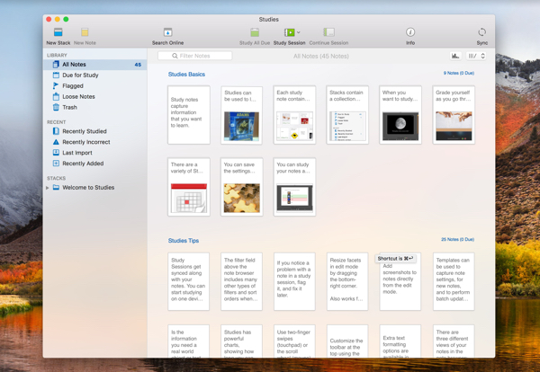Select the 'Studies can be used to' note
The width and height of the screenshot is (540, 372).
pos(241,115)
